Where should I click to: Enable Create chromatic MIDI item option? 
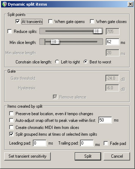click(11, 128)
